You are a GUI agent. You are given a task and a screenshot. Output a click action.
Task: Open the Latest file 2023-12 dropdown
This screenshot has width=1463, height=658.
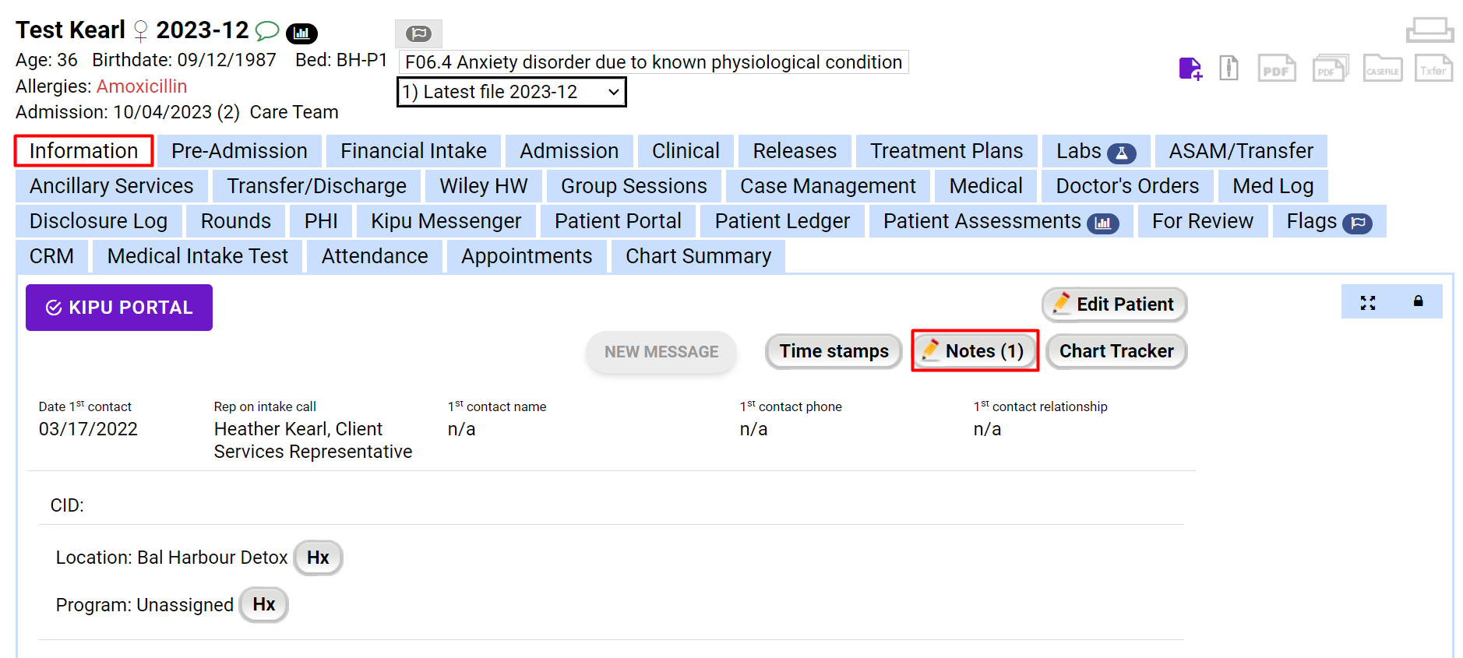pyautogui.click(x=511, y=92)
